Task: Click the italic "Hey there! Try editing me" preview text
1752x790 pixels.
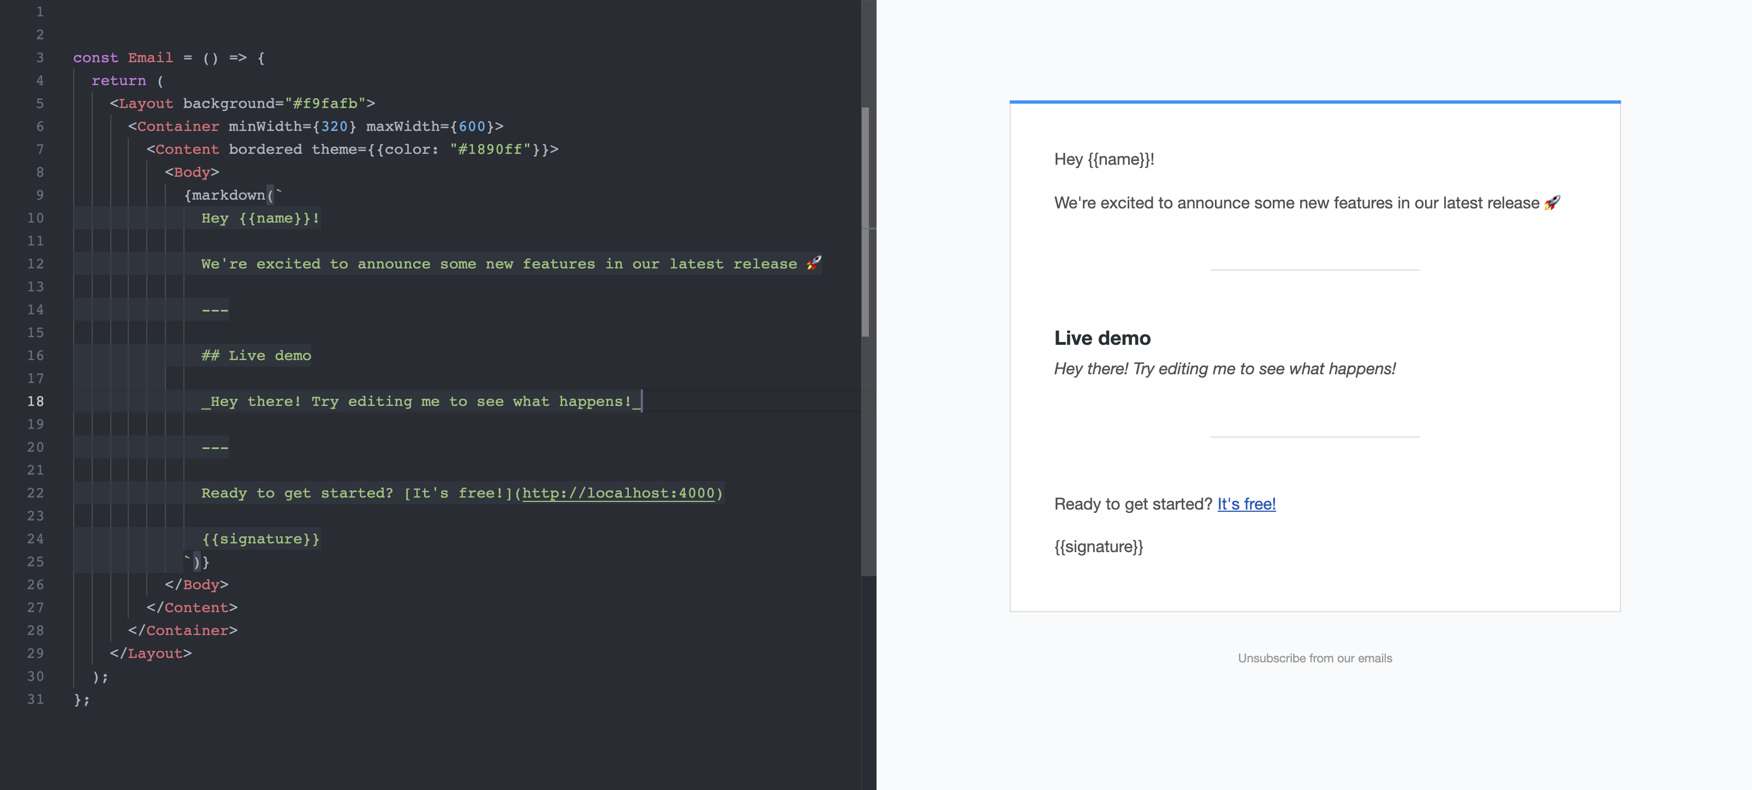Action: coord(1224,368)
